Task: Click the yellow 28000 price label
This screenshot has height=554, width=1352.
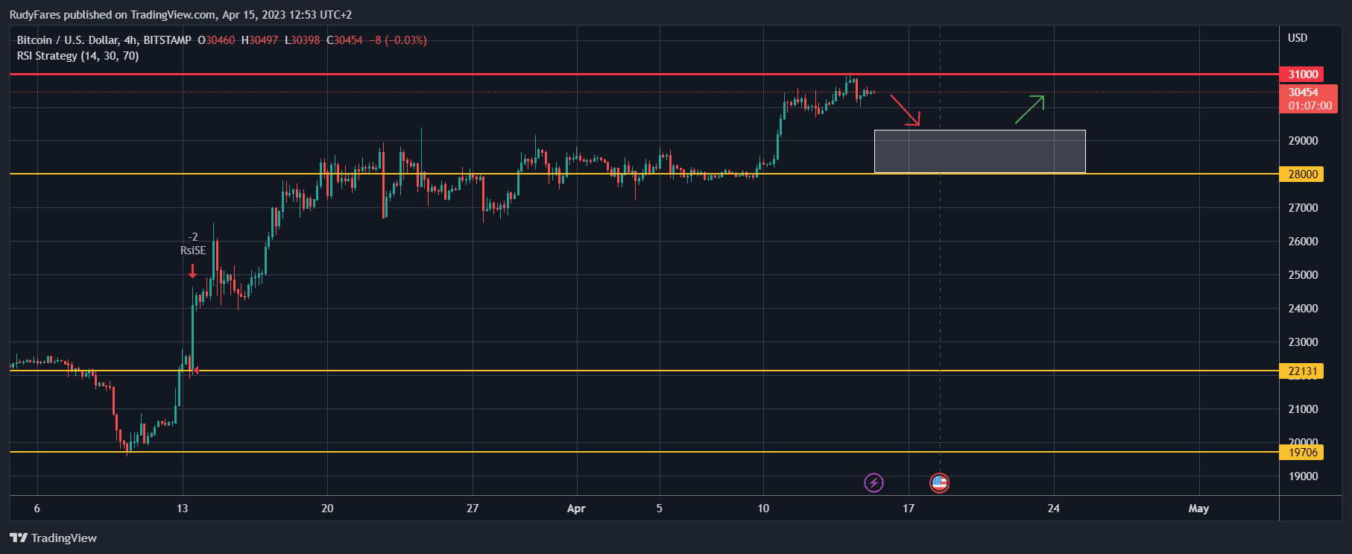Action: [1302, 174]
